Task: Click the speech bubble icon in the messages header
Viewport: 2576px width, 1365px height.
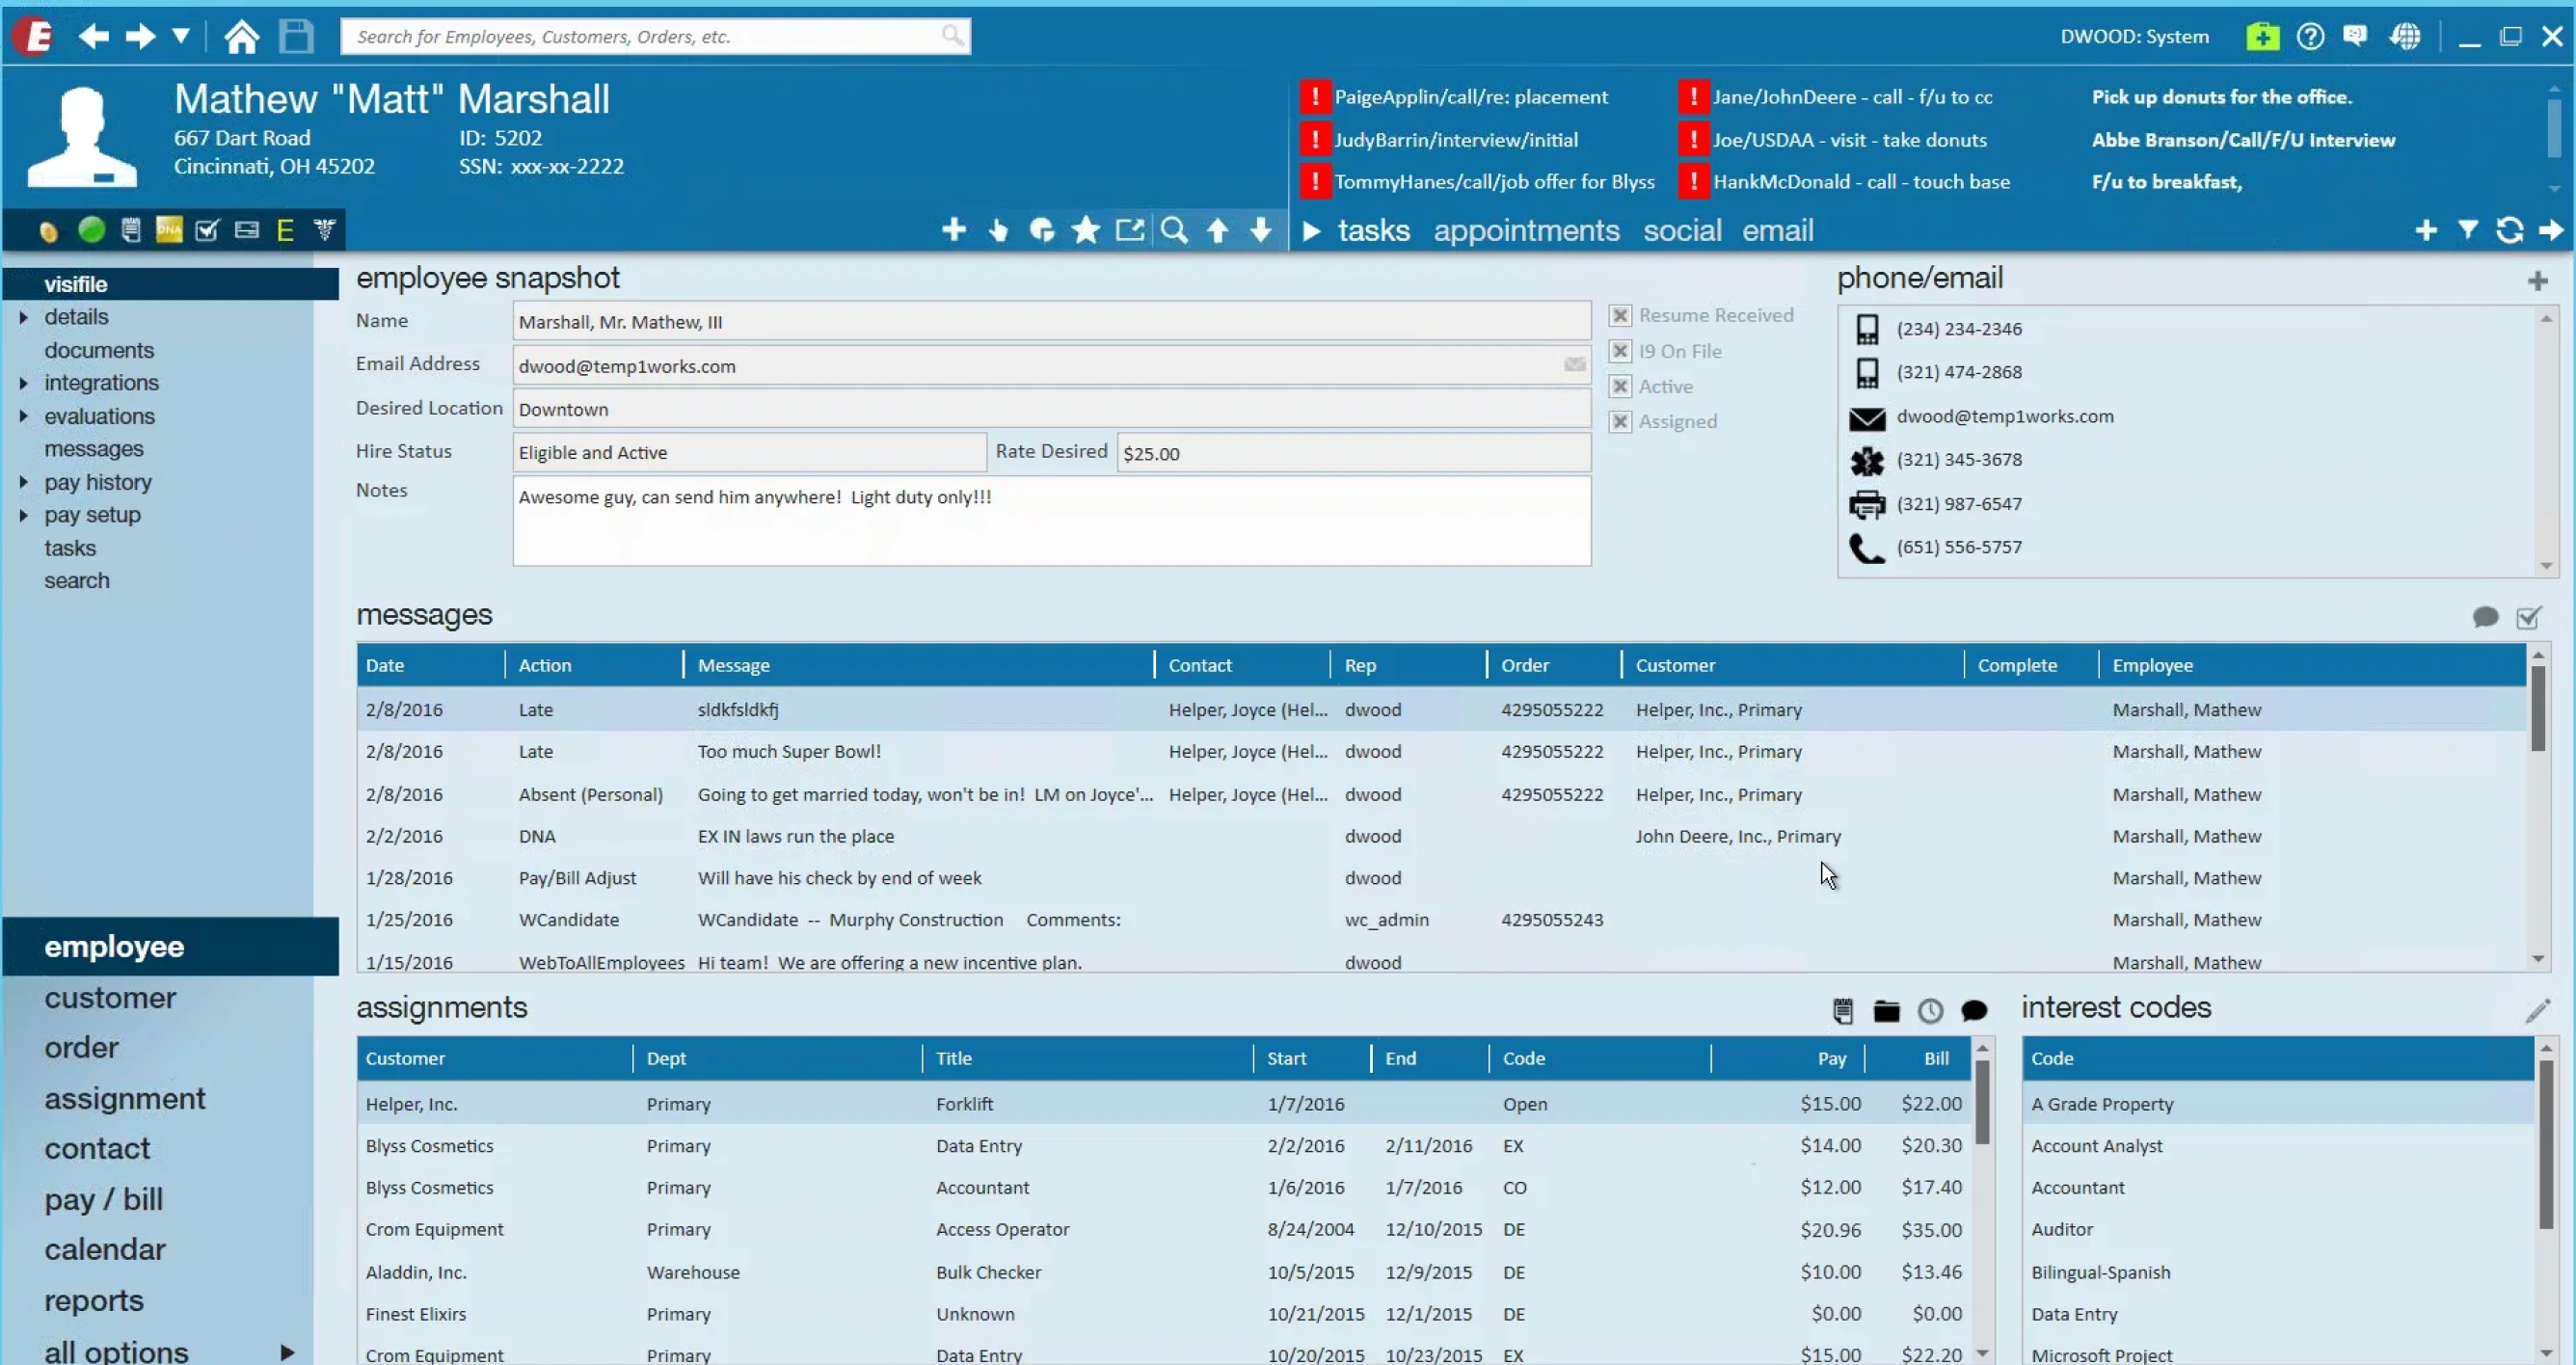Action: click(2485, 618)
